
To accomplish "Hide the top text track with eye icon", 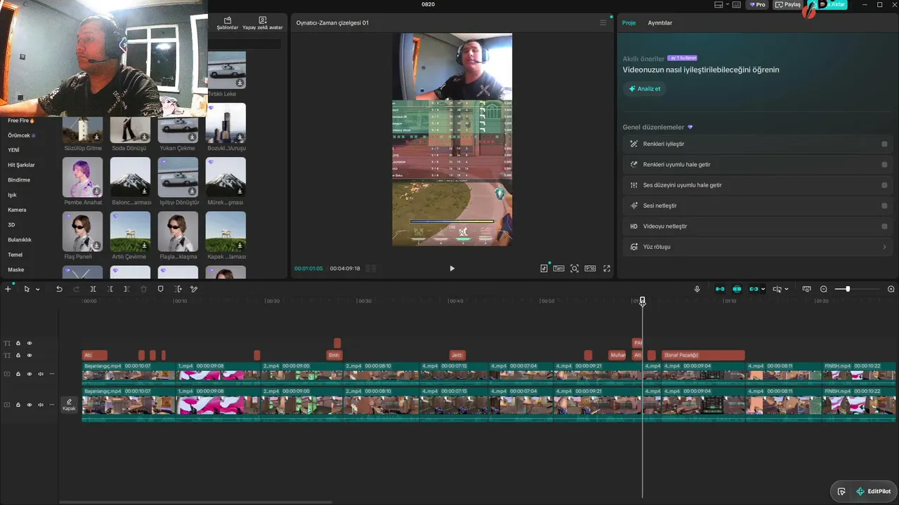I will pyautogui.click(x=29, y=343).
